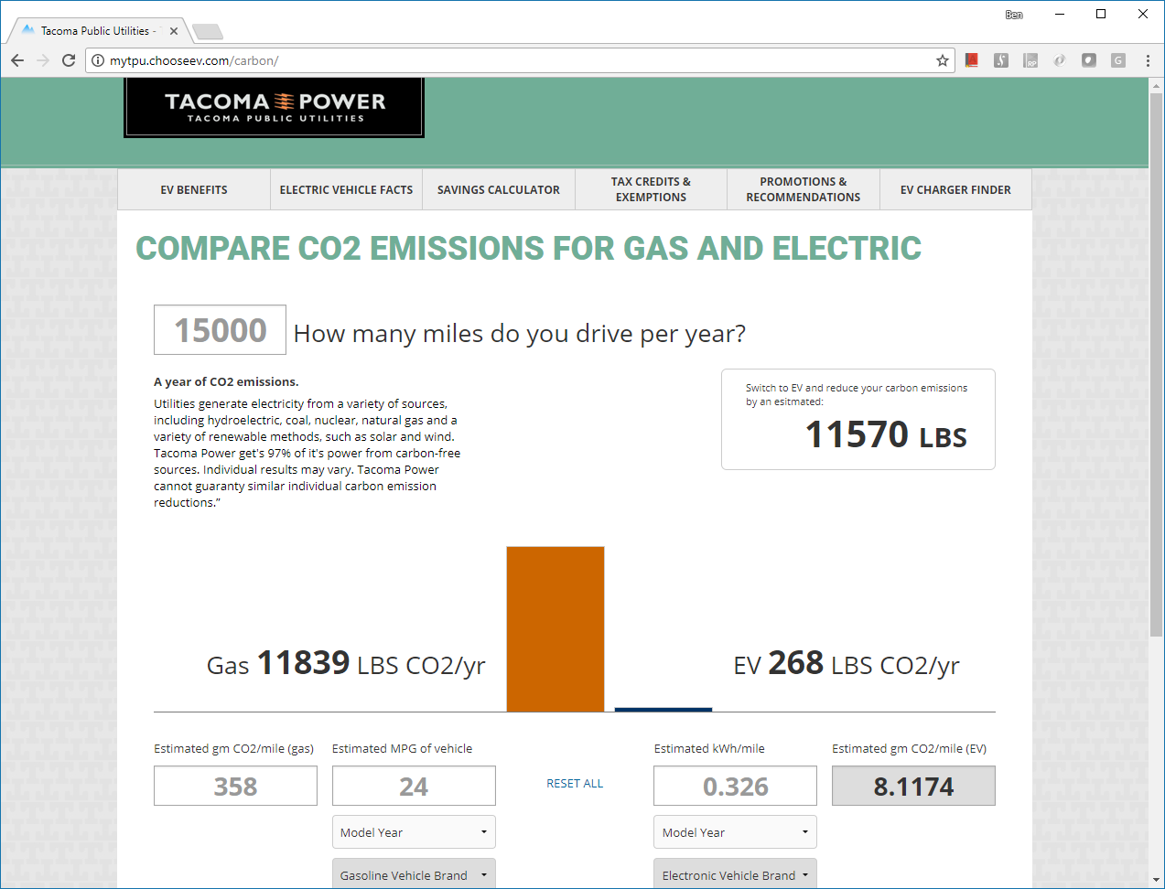
Task: Reload the page with the refresh icon
Action: point(69,60)
